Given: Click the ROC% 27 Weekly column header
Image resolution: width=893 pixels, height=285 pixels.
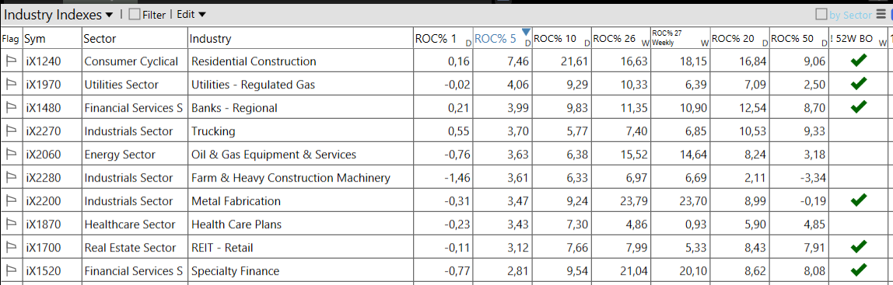Looking at the screenshot, I should [681, 38].
